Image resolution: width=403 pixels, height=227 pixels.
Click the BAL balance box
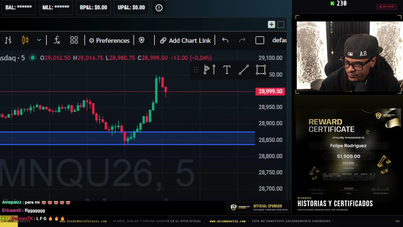tap(19, 8)
